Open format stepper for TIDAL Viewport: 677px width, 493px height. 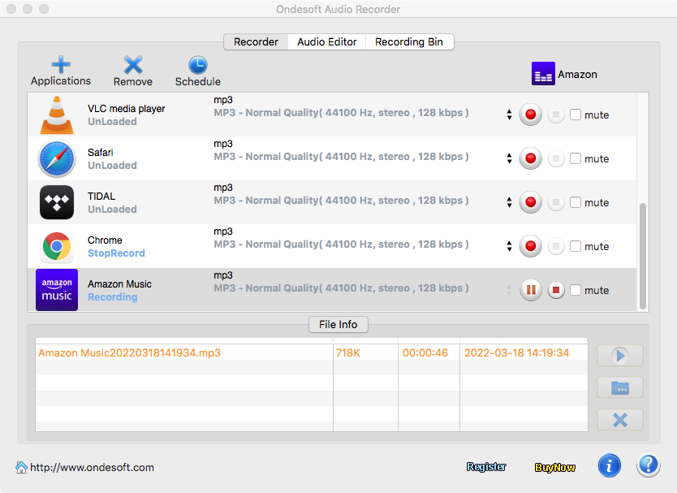pos(510,202)
